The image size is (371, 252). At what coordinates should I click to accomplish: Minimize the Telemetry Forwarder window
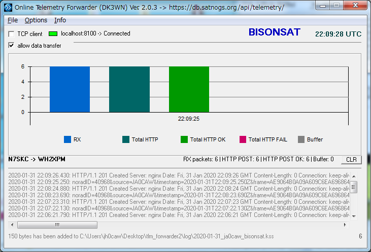[x=322, y=5]
